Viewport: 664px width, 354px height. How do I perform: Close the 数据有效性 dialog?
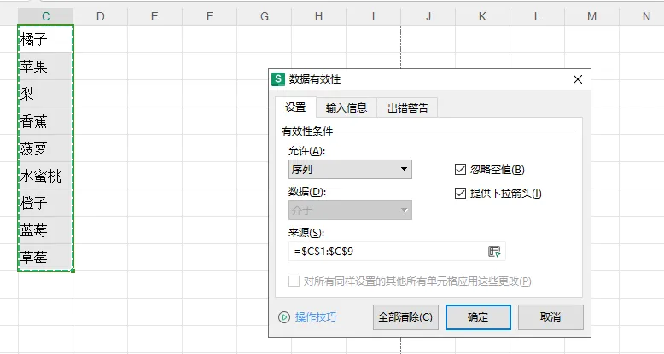[x=578, y=79]
